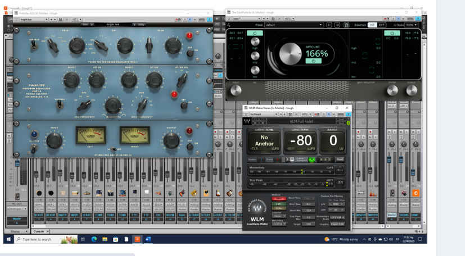Click the God Particle high EQ knob
The width and height of the screenshot is (465, 256).
(255, 42)
